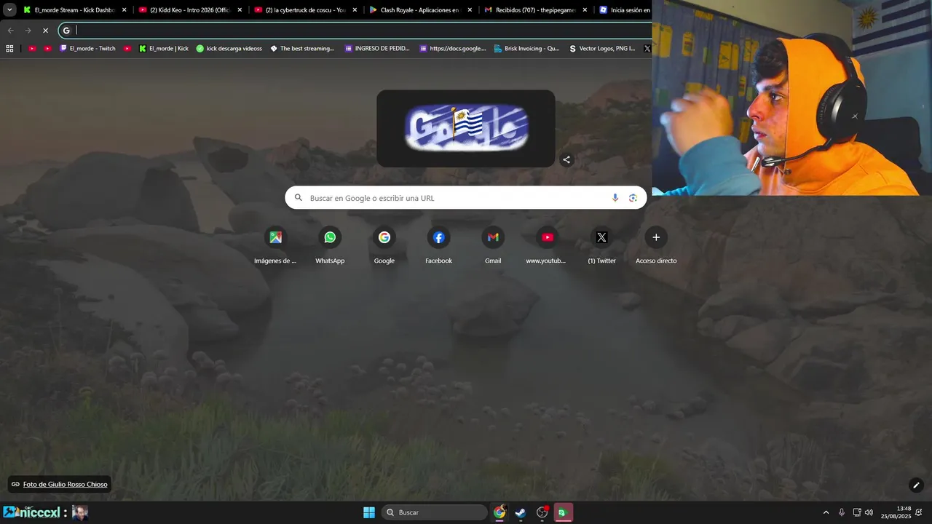Share the Google Doodle

point(566,159)
